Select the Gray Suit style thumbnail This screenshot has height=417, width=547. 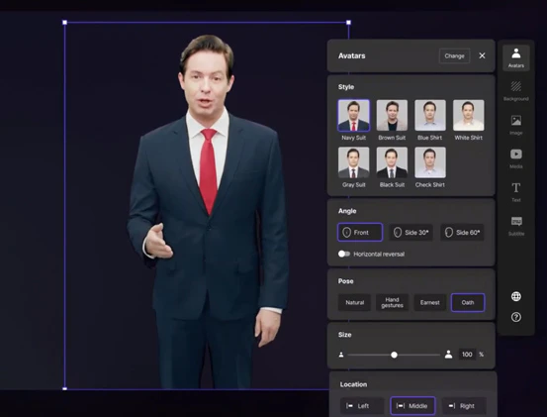(x=353, y=162)
